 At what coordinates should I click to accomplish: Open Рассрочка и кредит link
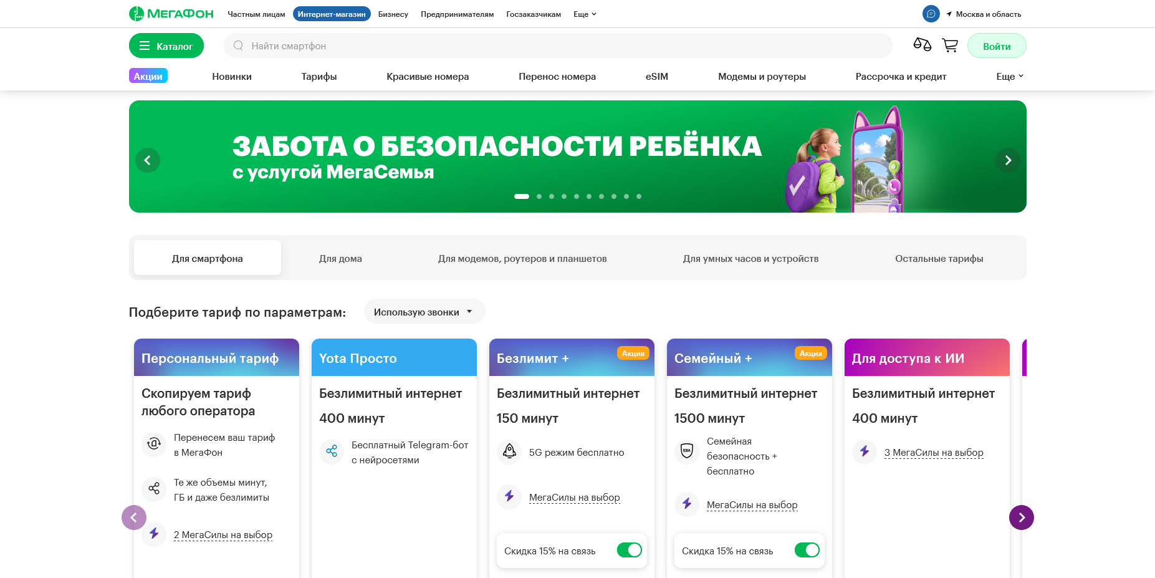901,76
